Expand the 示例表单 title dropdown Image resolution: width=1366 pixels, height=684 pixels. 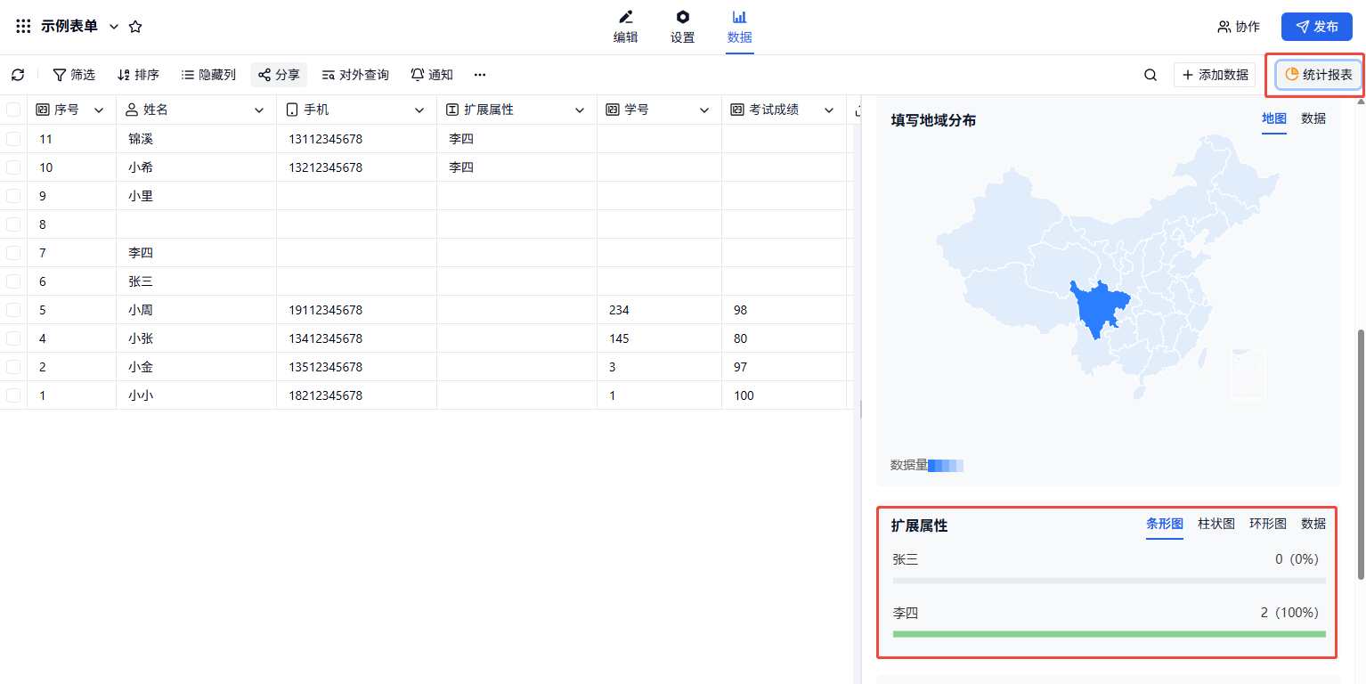point(114,27)
